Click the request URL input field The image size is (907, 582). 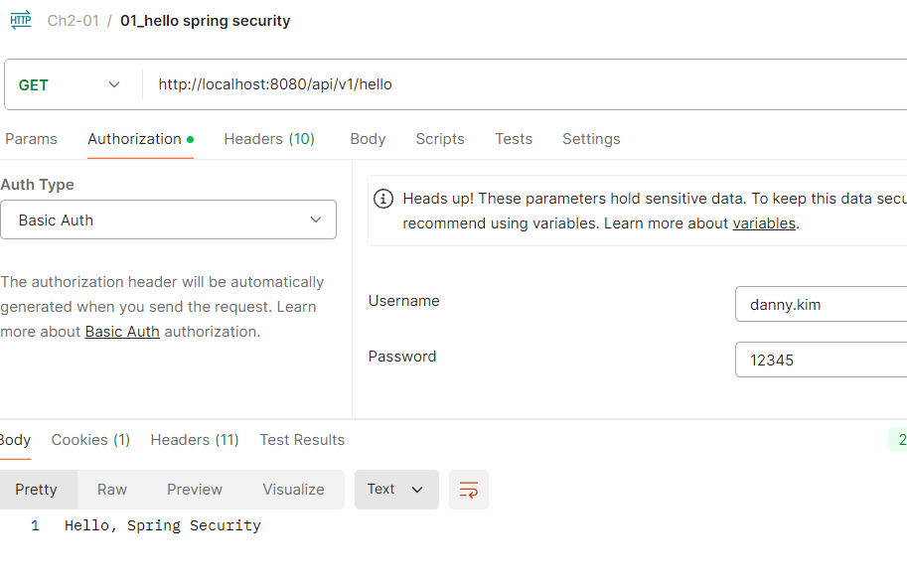pyautogui.click(x=525, y=84)
